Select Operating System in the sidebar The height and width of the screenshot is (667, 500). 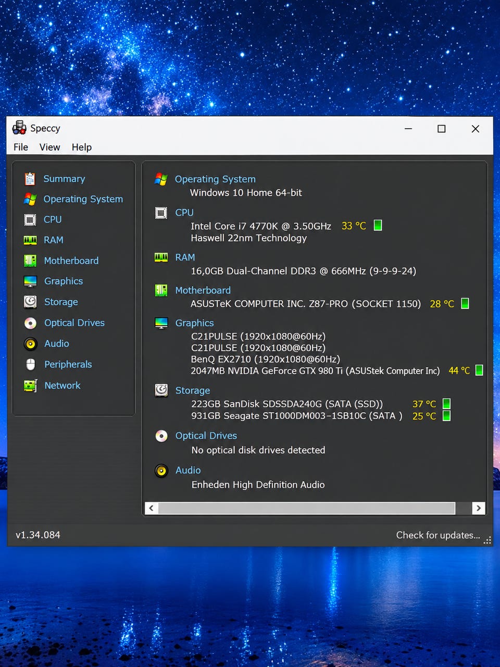pyautogui.click(x=83, y=199)
